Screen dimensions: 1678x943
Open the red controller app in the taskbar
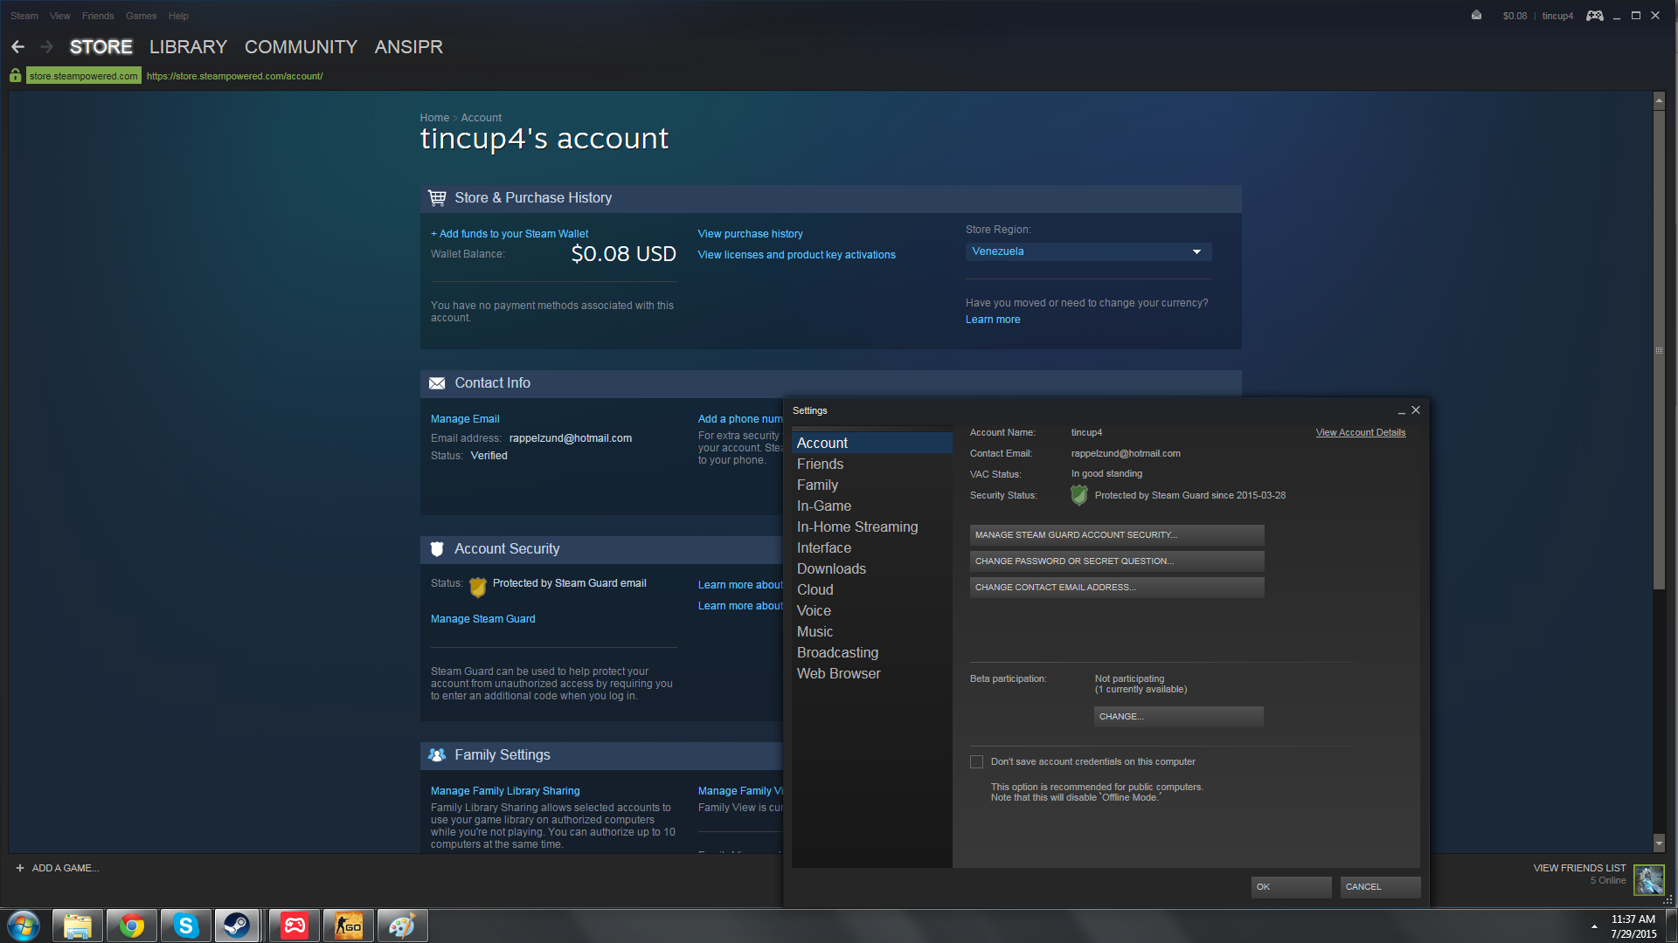tap(295, 926)
